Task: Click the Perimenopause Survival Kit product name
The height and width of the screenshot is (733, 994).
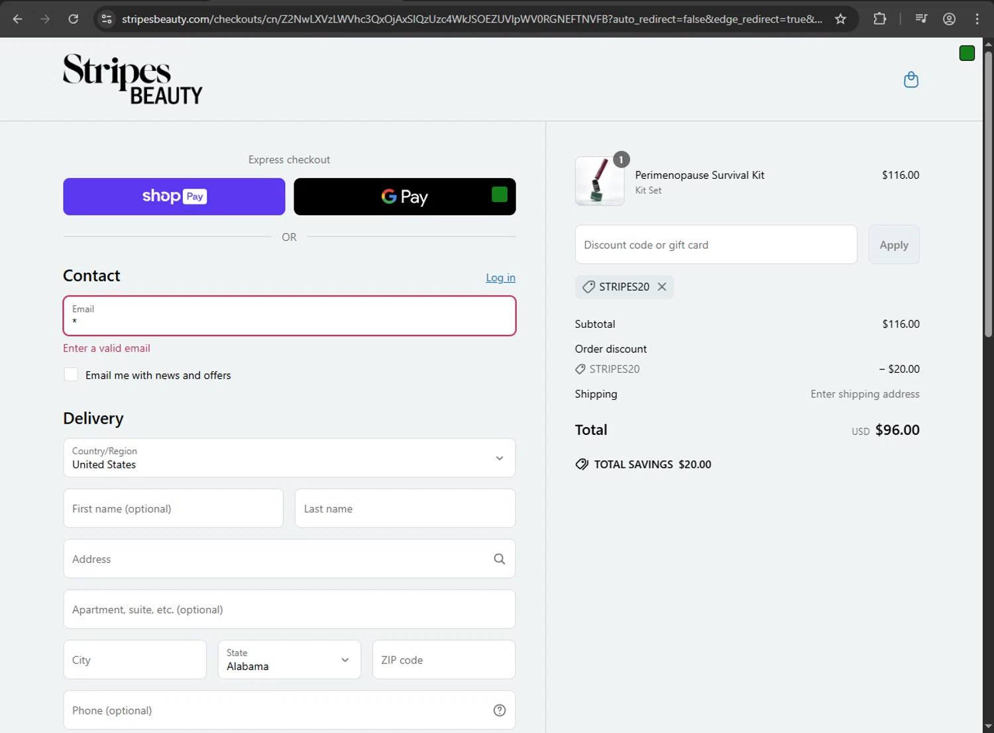Action: [x=700, y=175]
